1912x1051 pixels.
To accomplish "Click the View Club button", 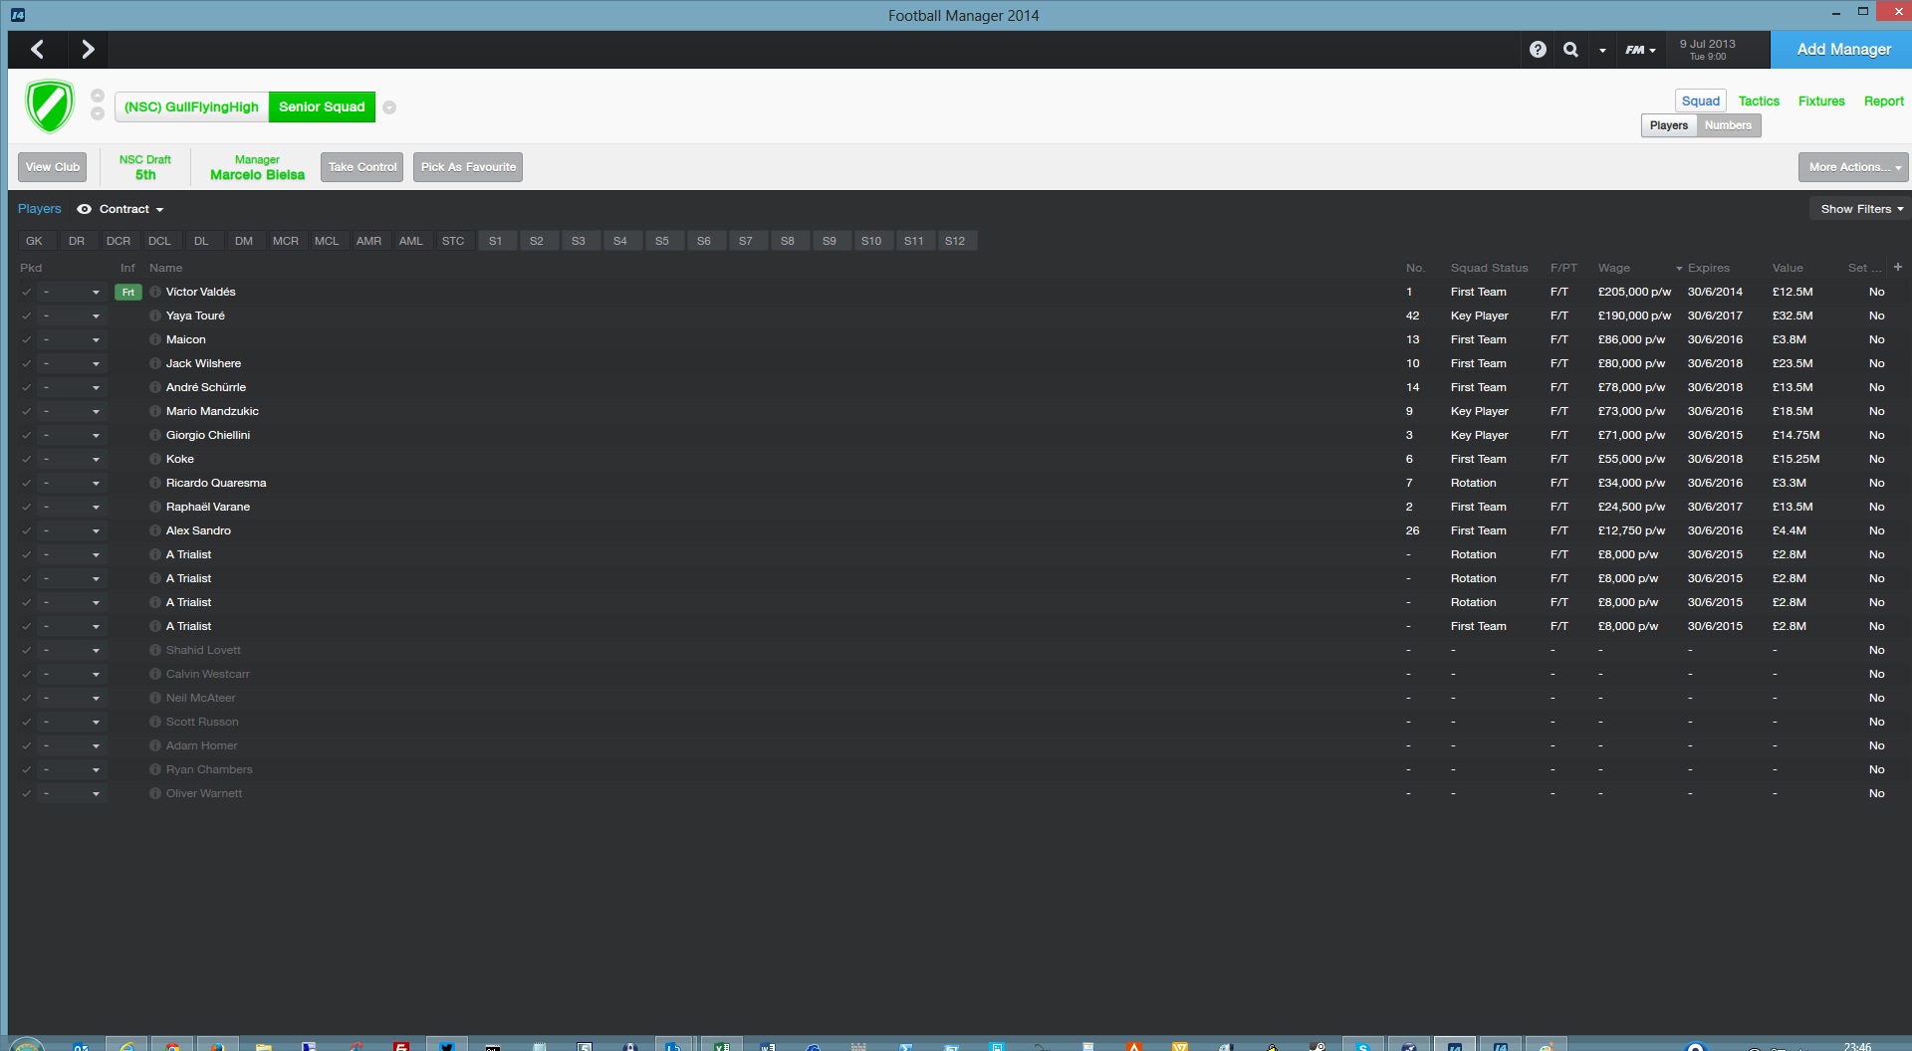I will coord(53,167).
